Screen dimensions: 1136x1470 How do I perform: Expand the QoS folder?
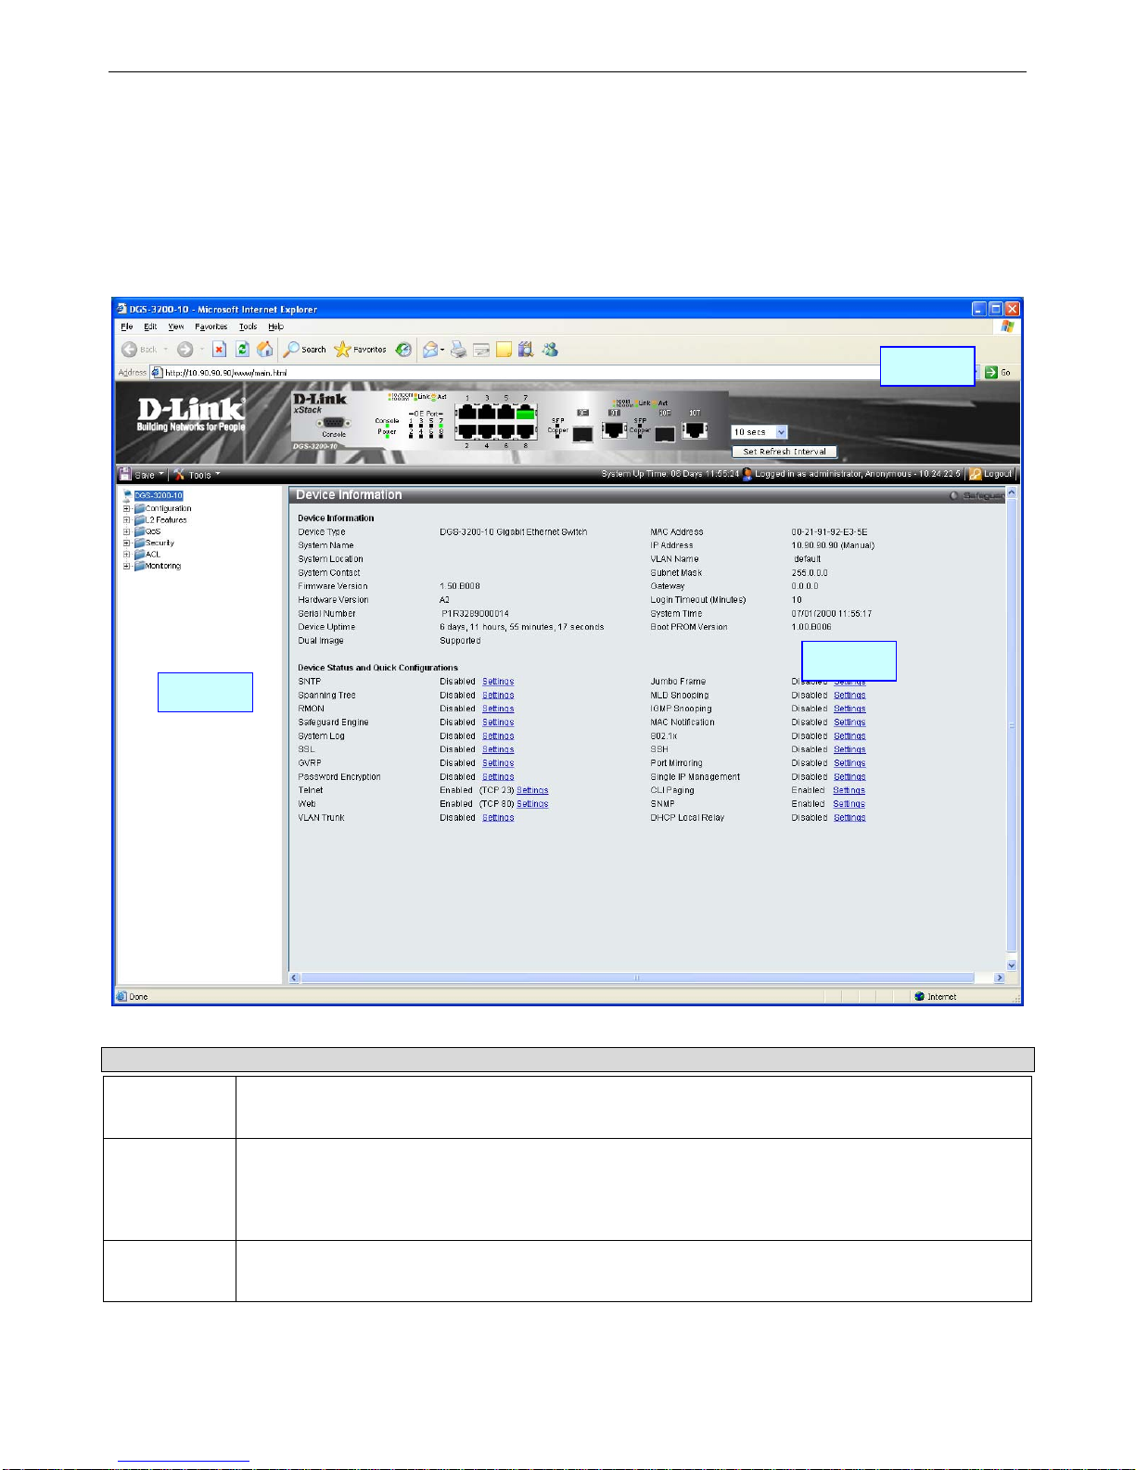[127, 531]
